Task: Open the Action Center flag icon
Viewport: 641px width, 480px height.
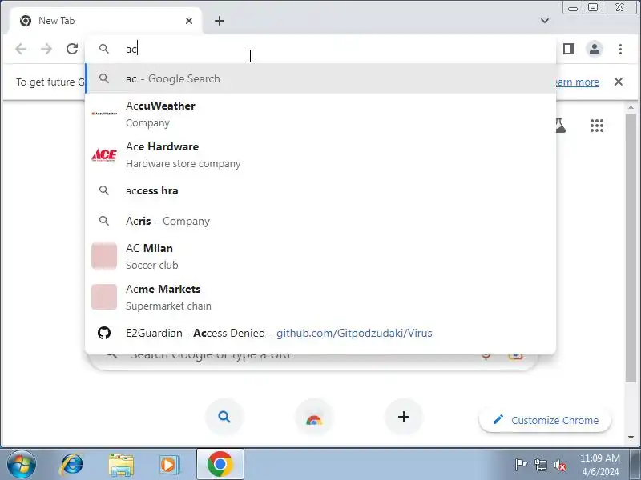Action: pos(520,465)
